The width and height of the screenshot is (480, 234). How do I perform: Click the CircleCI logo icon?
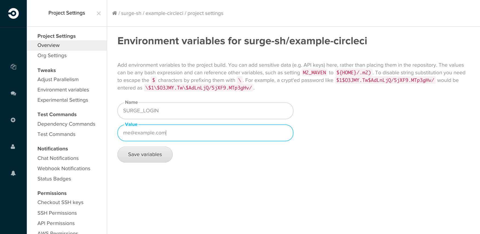(13, 13)
